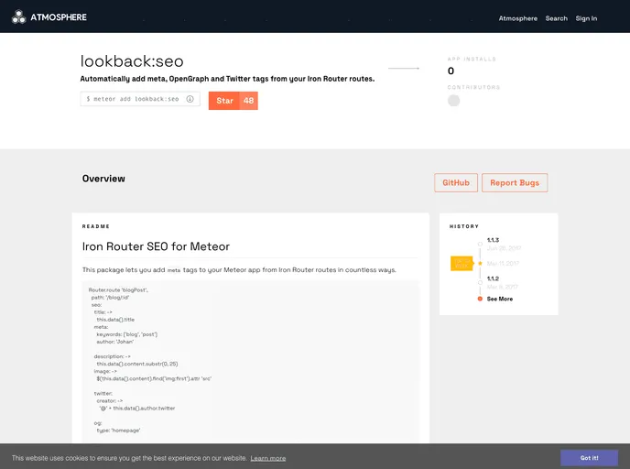The image size is (630, 469).
Task: Copy the meteor add command icon
Action: click(190, 99)
